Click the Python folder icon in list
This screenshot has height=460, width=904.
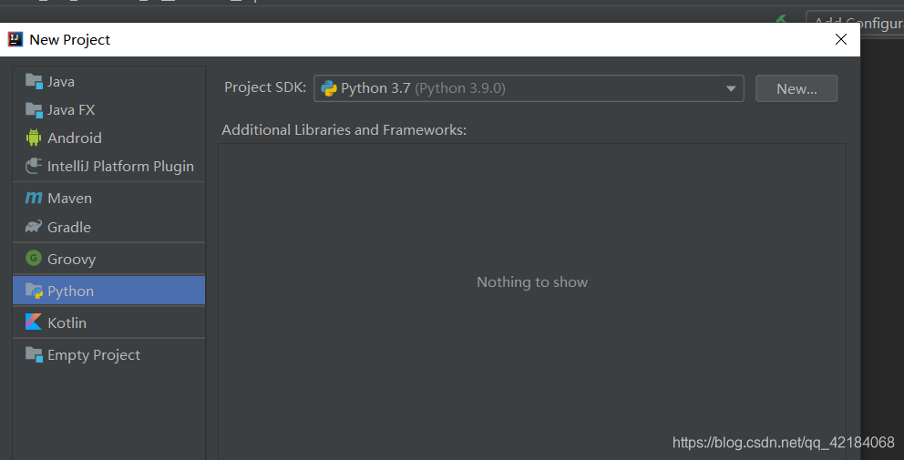pyautogui.click(x=34, y=291)
